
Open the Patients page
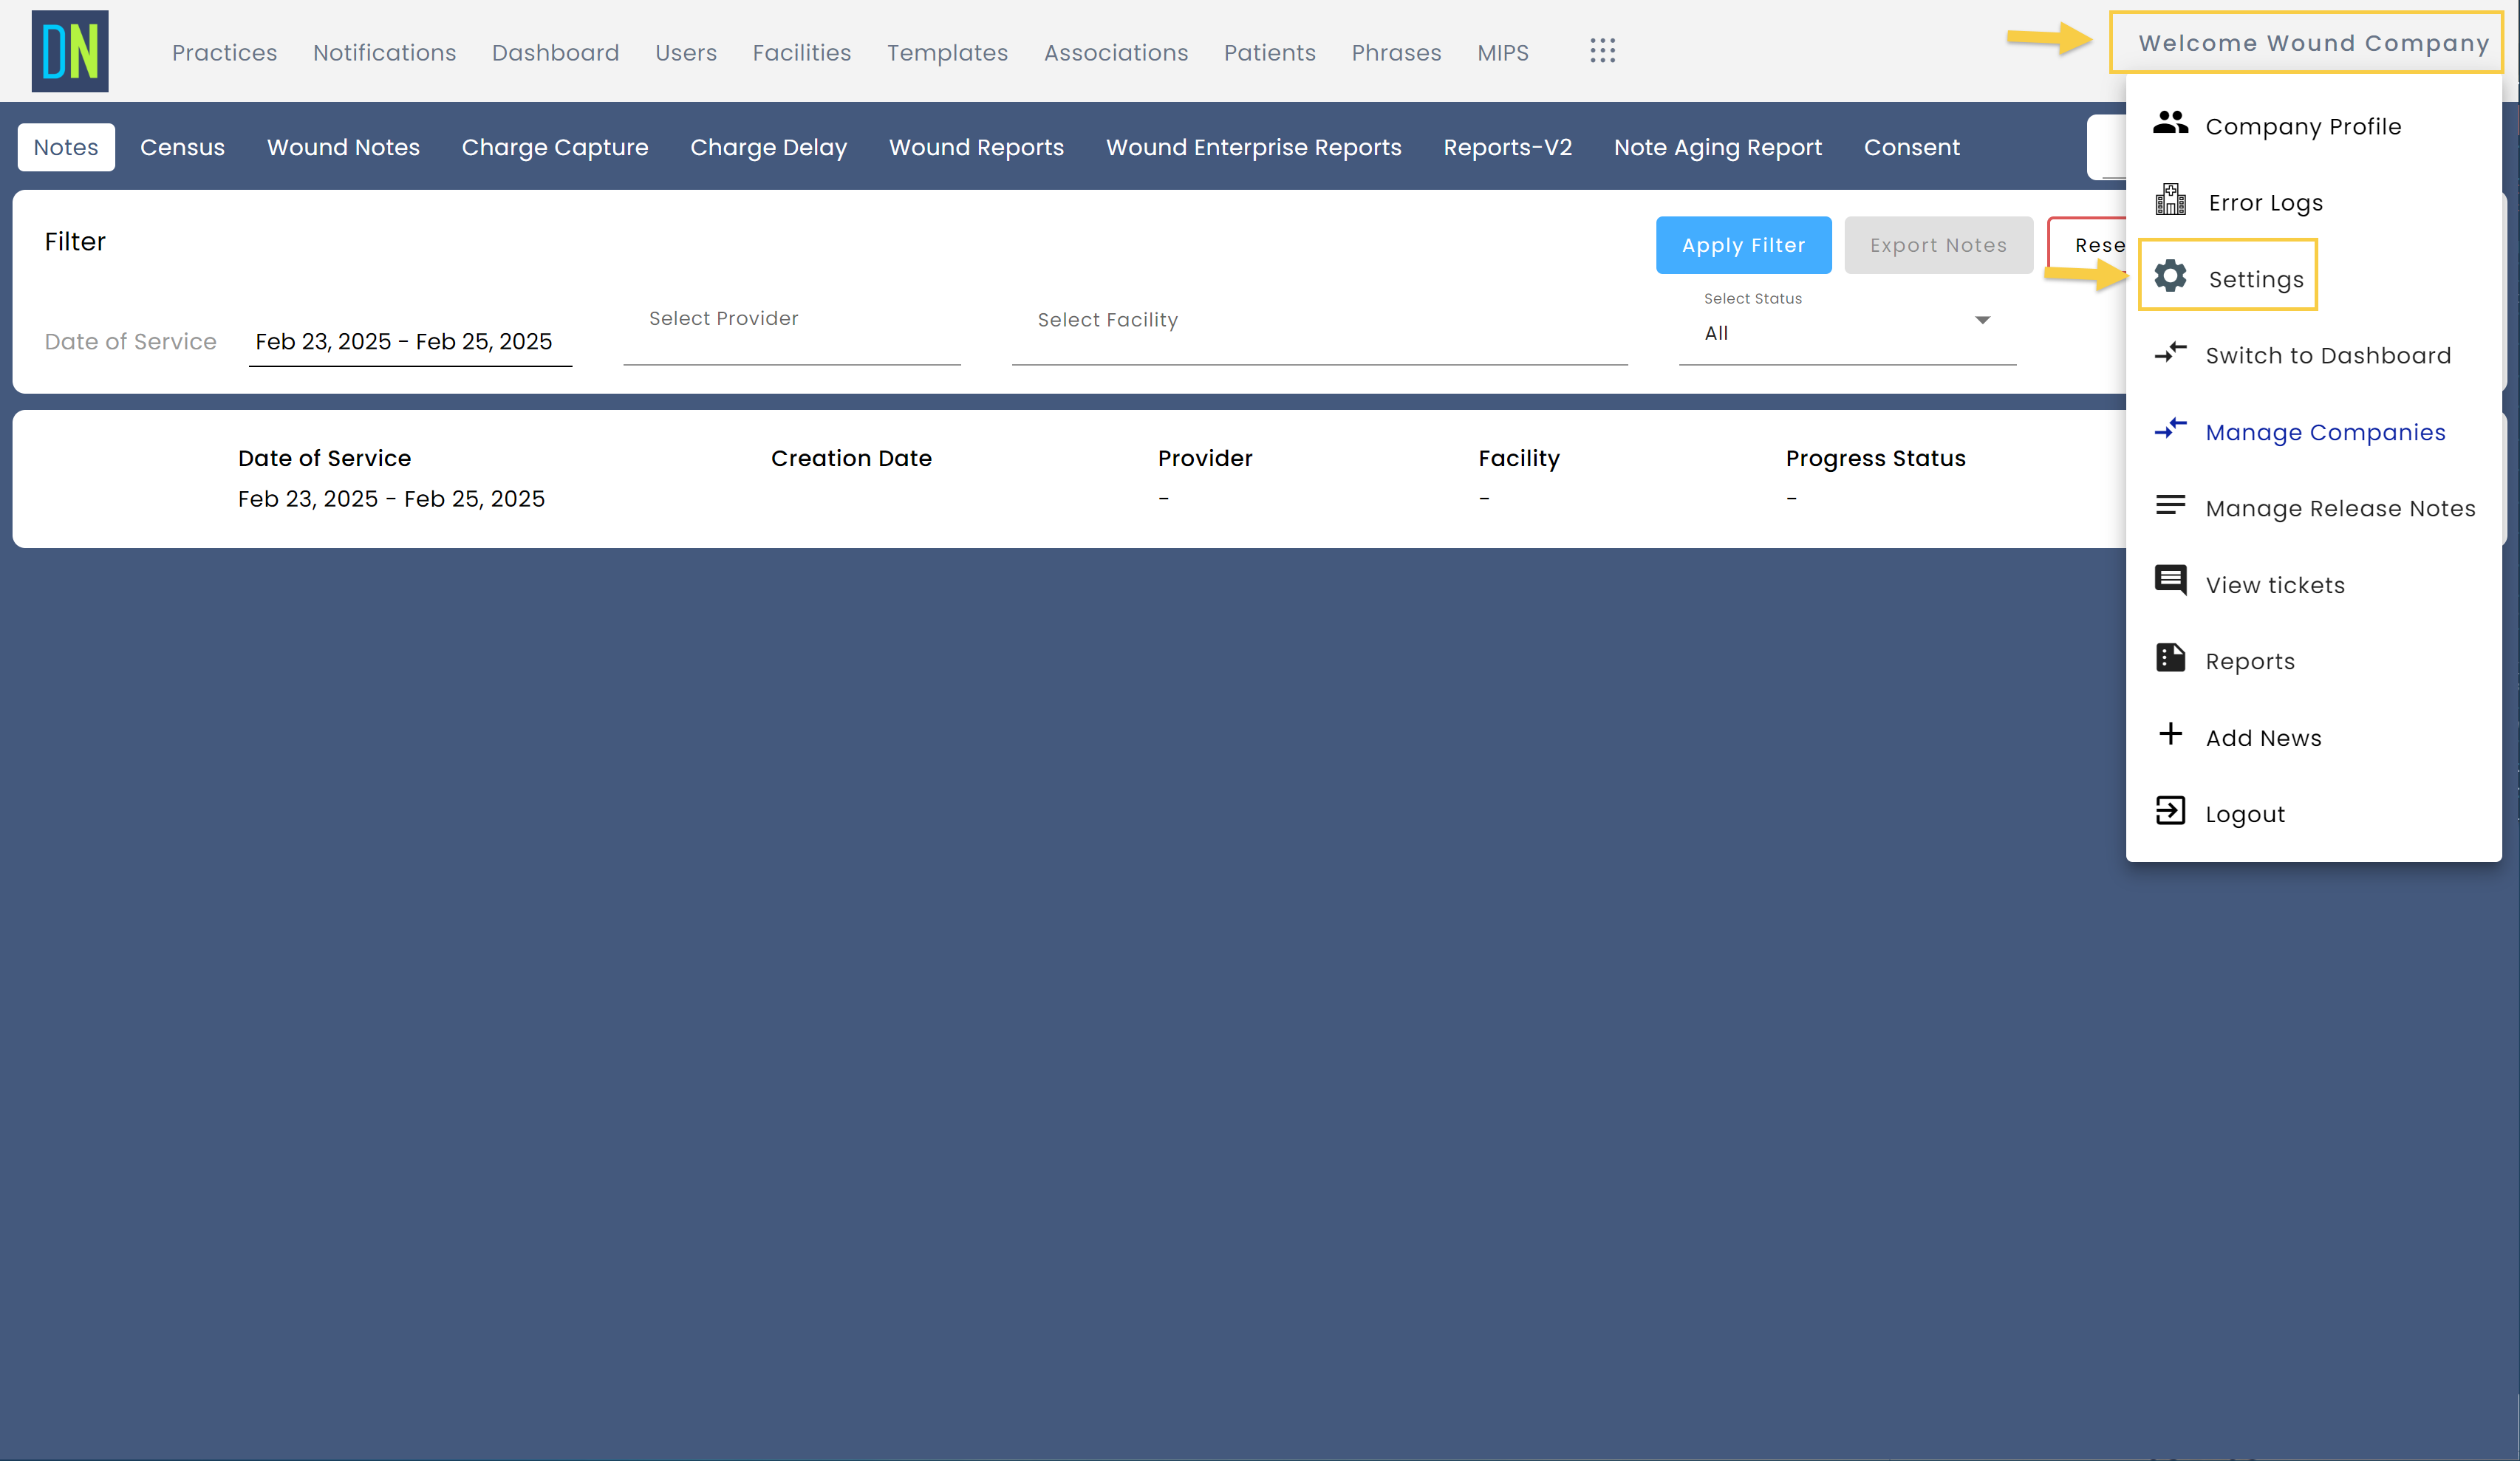(x=1270, y=53)
